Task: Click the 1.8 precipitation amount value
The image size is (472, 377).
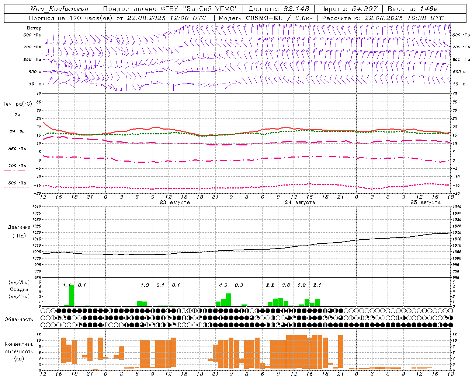Action: [302, 285]
